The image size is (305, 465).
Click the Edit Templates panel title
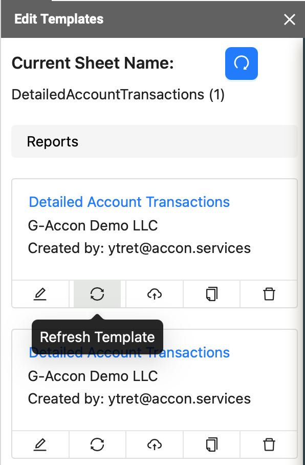pyautogui.click(x=59, y=19)
